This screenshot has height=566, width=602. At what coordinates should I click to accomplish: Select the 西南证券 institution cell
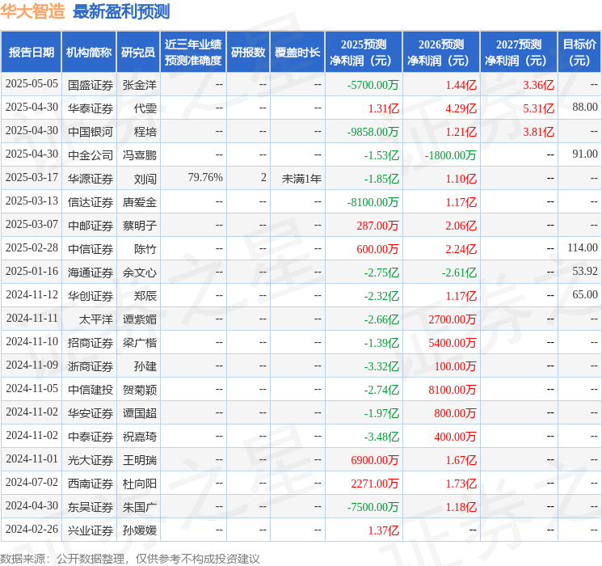click(x=91, y=484)
